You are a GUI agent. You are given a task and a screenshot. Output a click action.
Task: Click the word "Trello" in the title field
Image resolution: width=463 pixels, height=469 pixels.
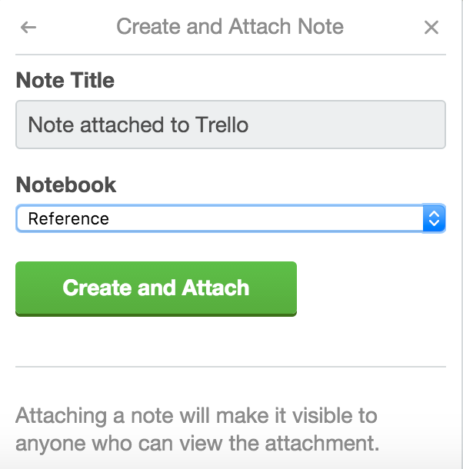(x=221, y=125)
